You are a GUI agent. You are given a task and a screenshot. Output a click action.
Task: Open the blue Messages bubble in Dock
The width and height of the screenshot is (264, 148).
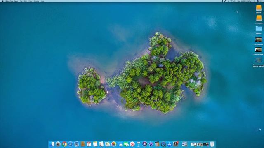pos(120,144)
